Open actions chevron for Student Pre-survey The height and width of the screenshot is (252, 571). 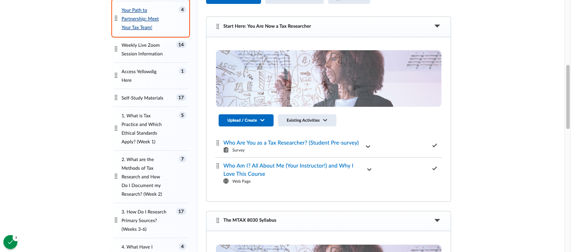coord(368,146)
